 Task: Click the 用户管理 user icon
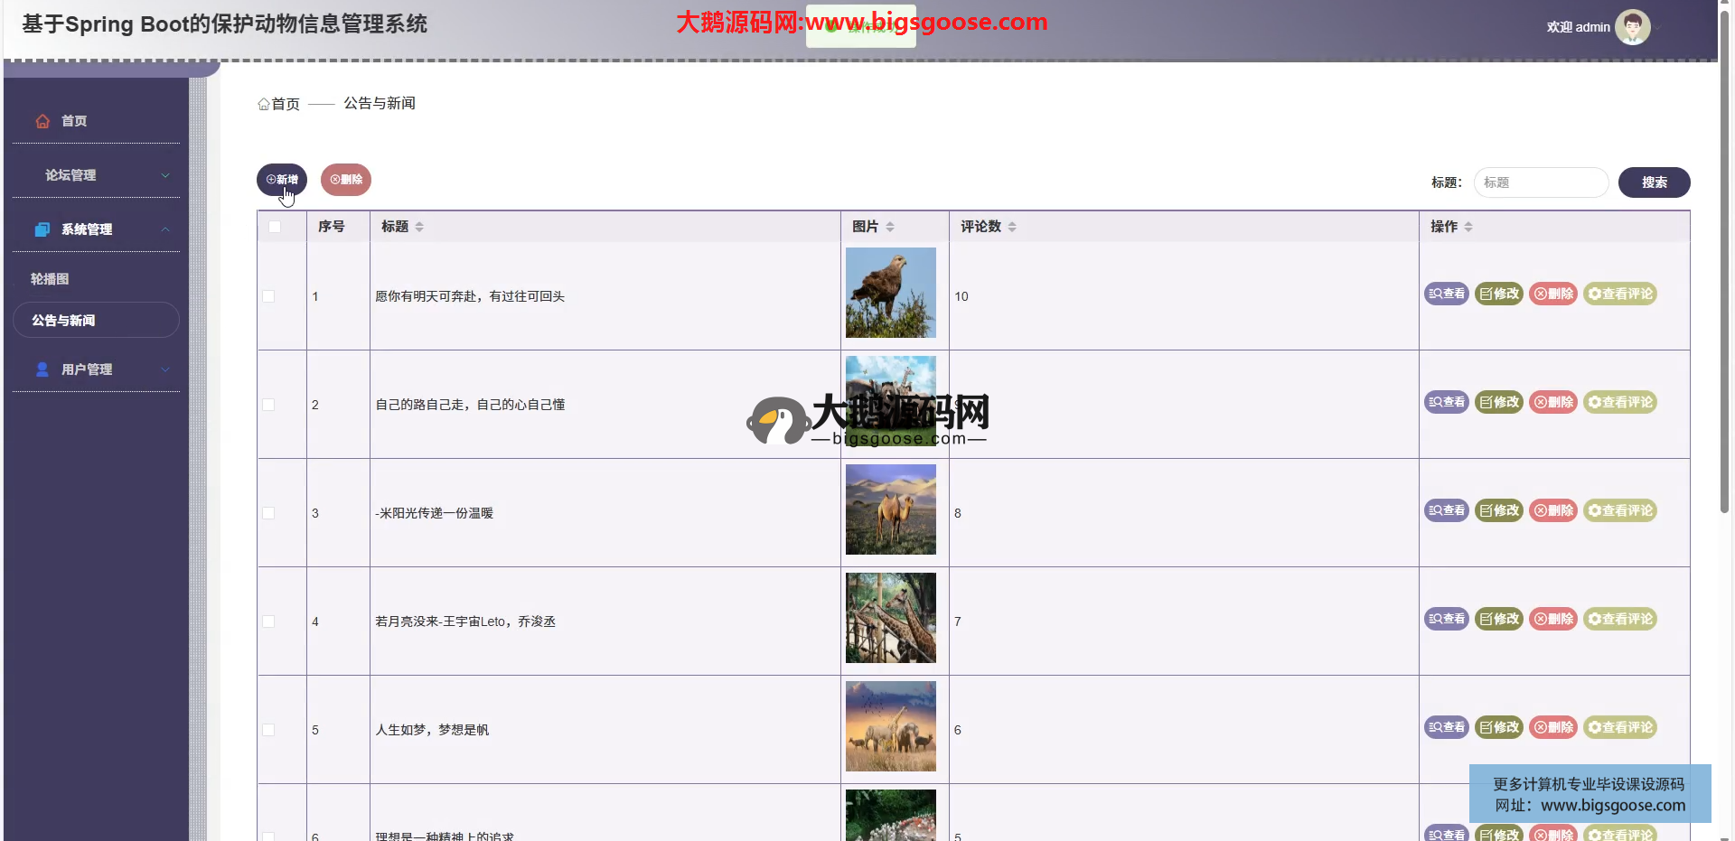tap(42, 369)
